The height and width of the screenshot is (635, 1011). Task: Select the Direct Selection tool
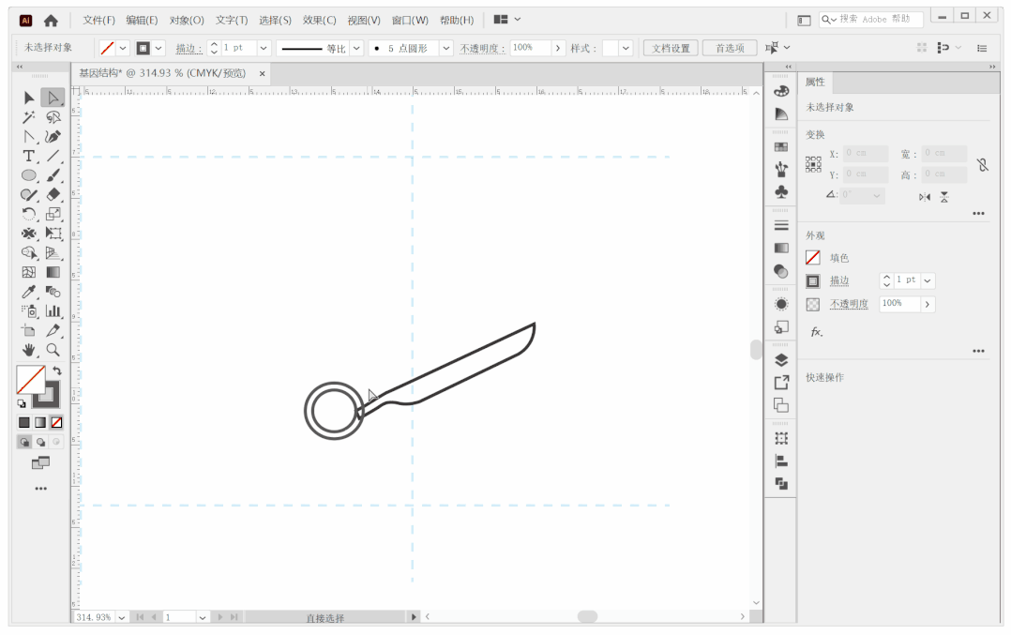point(53,98)
